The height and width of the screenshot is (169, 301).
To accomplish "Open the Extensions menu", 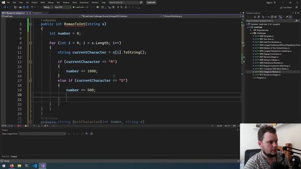I will tap(84, 2).
